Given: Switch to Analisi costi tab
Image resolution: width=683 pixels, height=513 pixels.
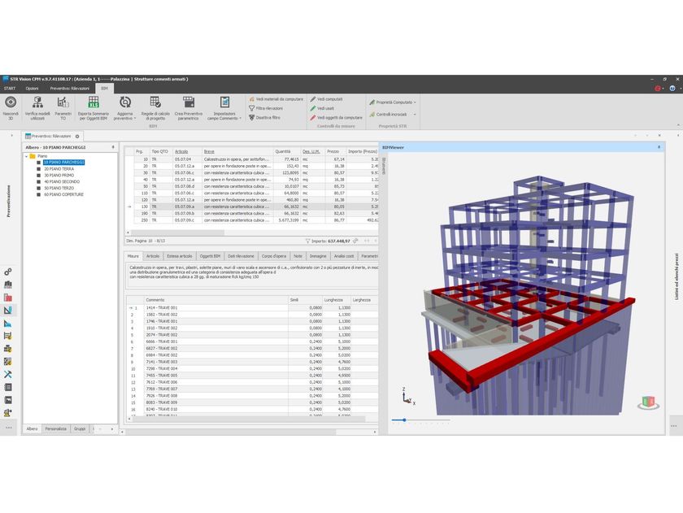Looking at the screenshot, I should (344, 256).
